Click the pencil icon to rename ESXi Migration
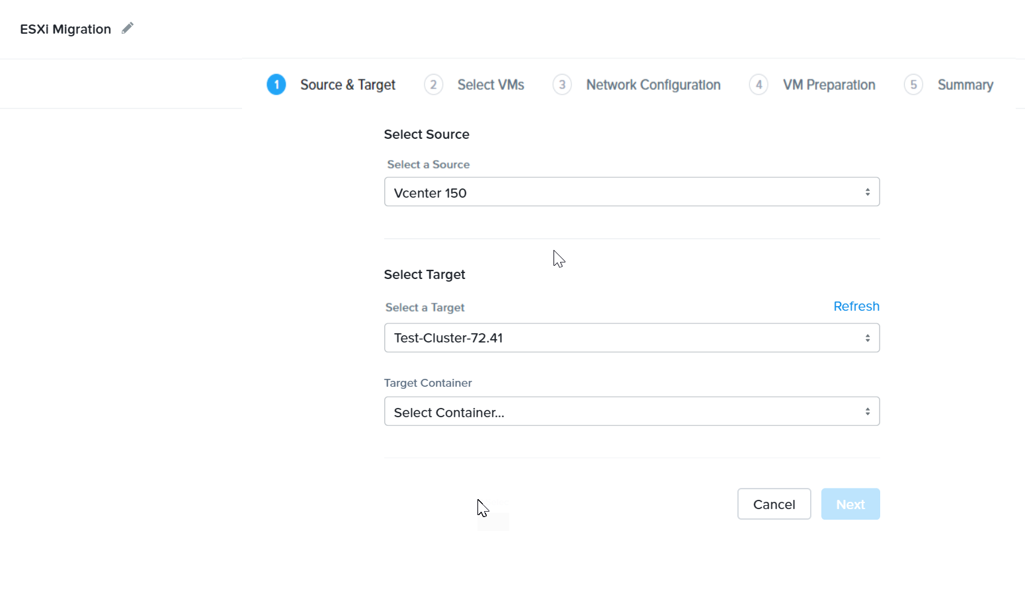The height and width of the screenshot is (603, 1025). (x=128, y=28)
